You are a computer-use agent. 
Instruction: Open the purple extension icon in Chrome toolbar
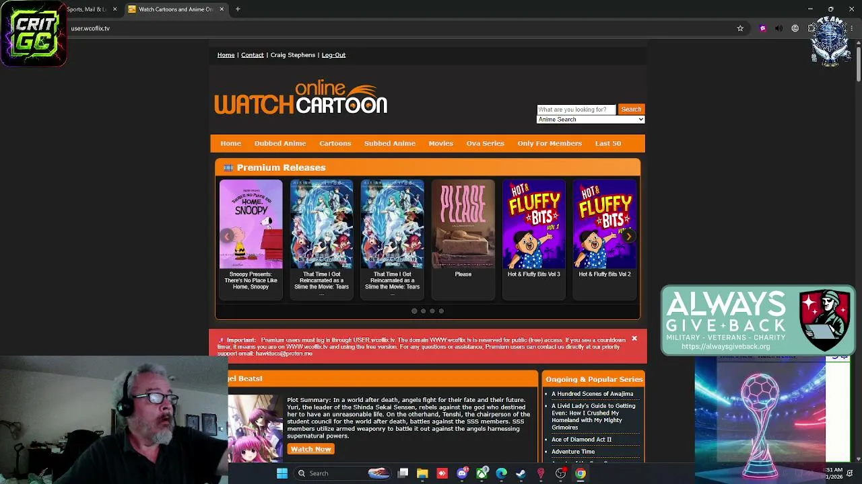click(762, 28)
